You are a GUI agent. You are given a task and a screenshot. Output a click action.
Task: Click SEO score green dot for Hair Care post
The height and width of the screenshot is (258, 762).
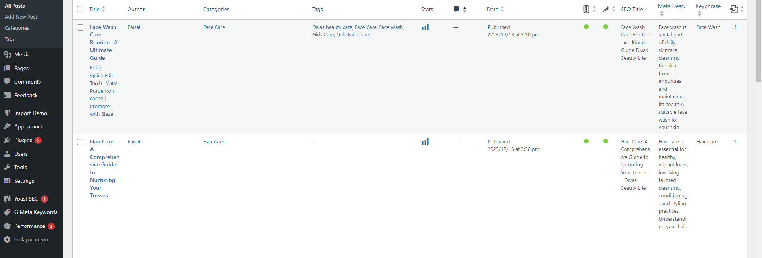[x=586, y=141]
